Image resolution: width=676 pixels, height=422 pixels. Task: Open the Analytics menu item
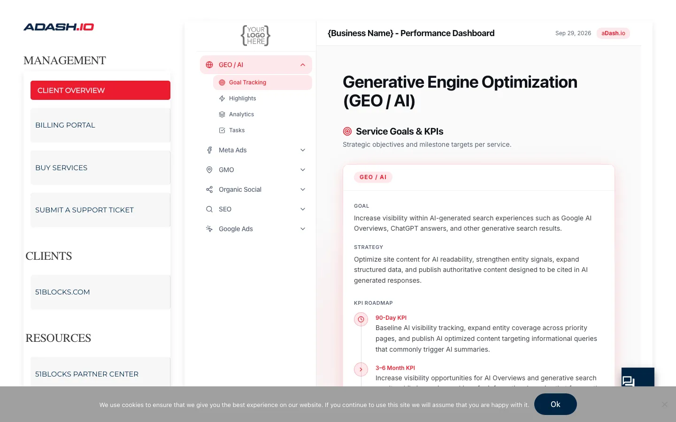[262, 114]
